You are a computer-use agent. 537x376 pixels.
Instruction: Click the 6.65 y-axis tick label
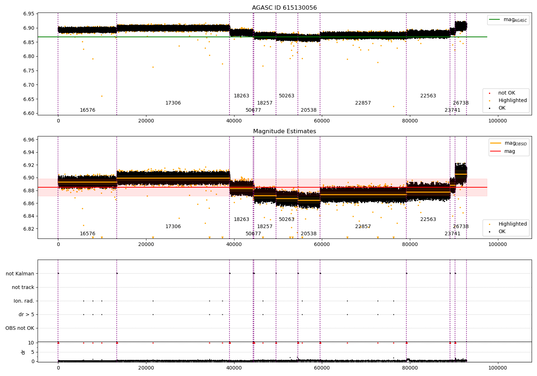click(x=29, y=99)
